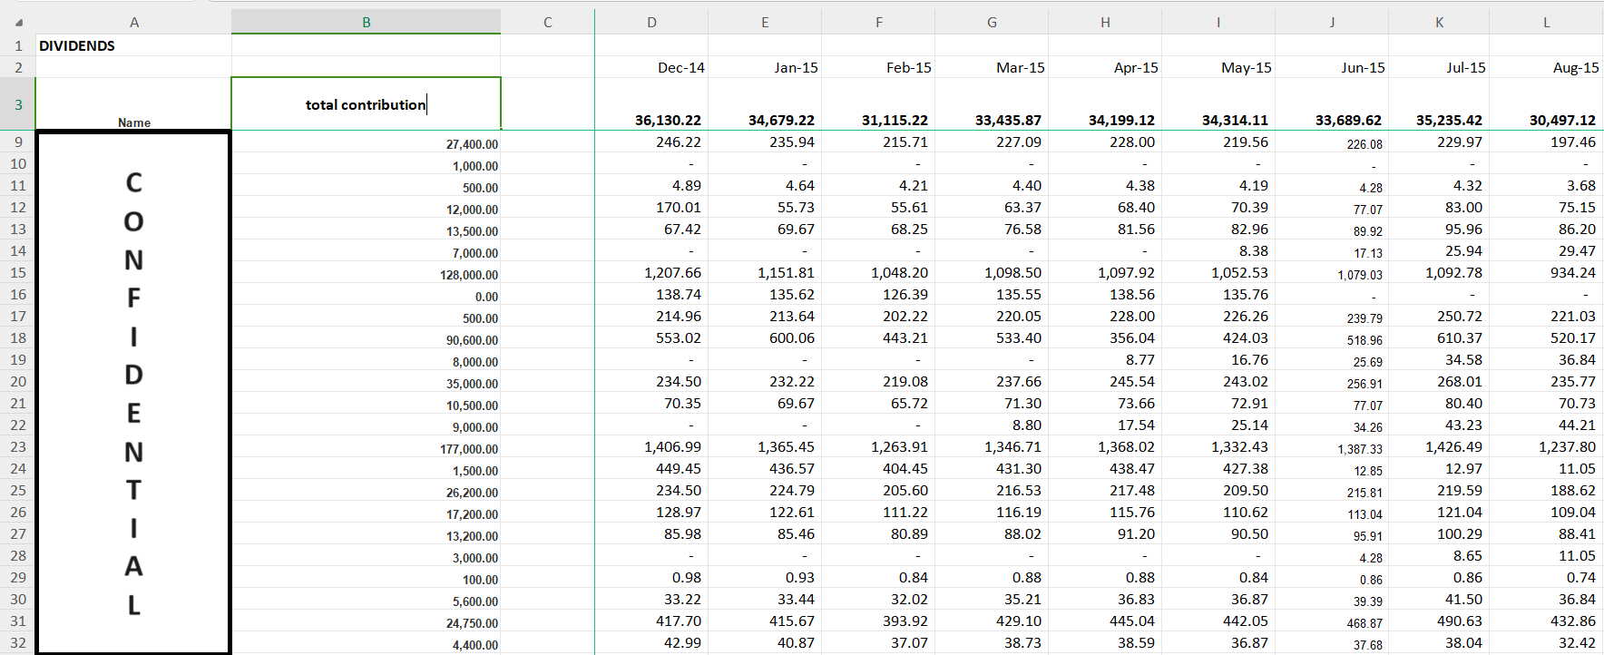1604x655 pixels.
Task: Select the Jul-15 month header
Action: click(1440, 67)
